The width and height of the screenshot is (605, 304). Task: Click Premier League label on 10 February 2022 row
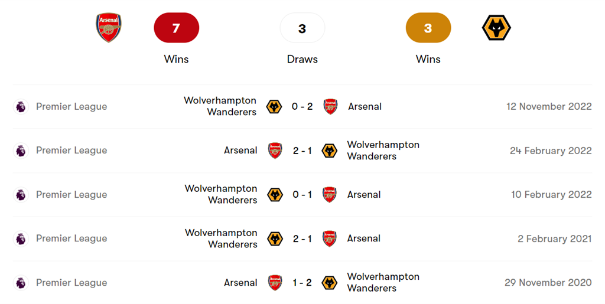point(71,195)
